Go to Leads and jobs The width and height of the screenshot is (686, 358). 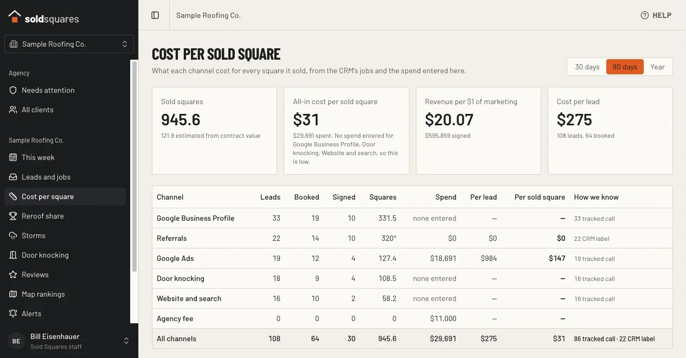pos(65,177)
